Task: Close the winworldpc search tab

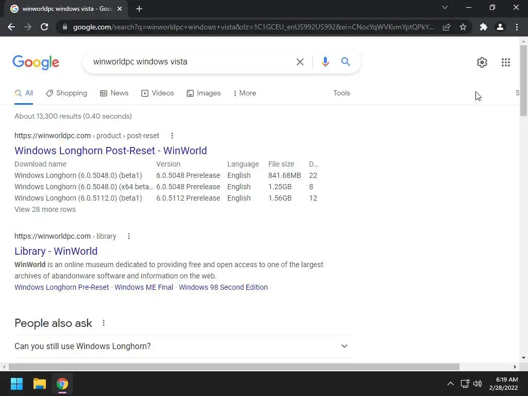Action: 120,9
